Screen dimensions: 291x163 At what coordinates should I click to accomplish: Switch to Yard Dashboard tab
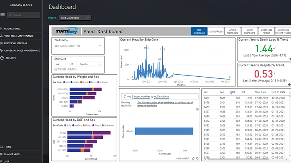pos(199,31)
